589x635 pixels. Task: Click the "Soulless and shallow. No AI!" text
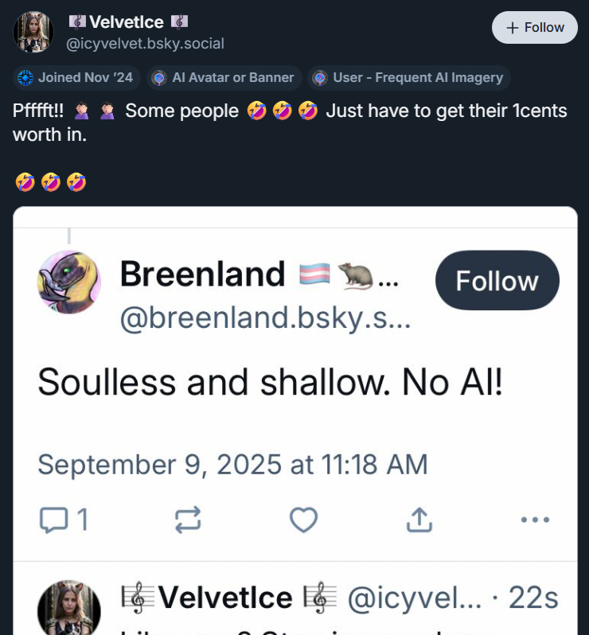(270, 383)
